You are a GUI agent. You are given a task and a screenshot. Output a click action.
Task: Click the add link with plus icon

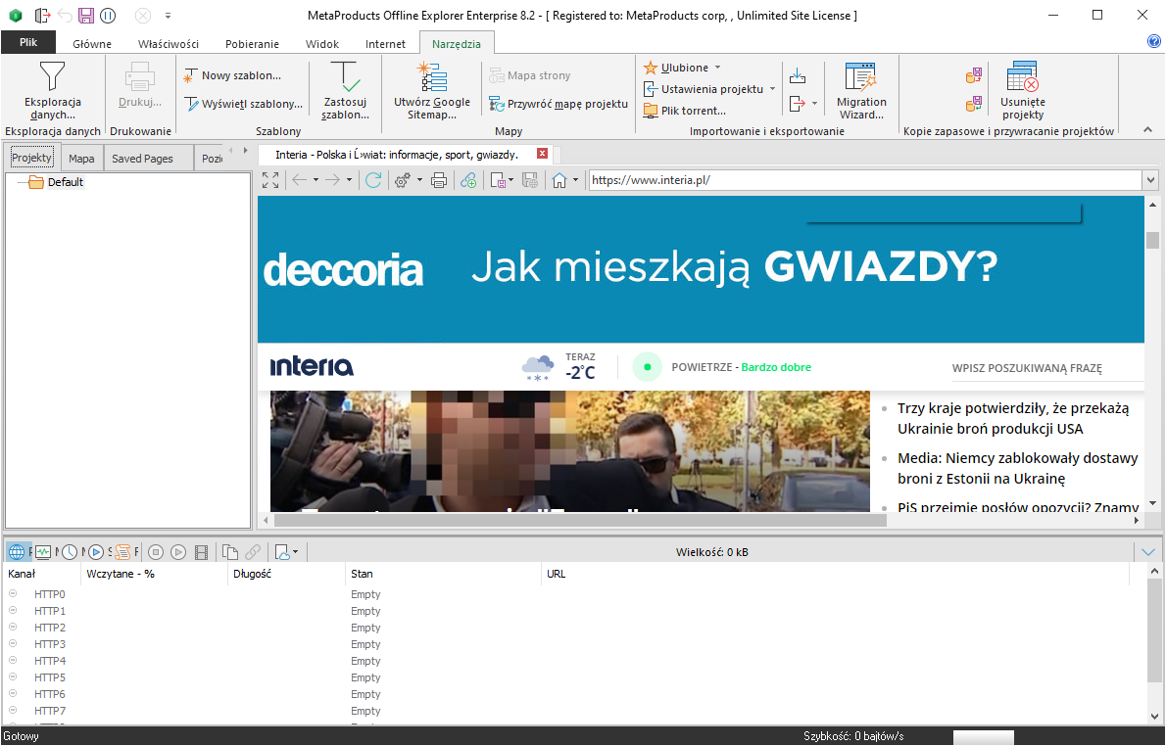coord(468,180)
